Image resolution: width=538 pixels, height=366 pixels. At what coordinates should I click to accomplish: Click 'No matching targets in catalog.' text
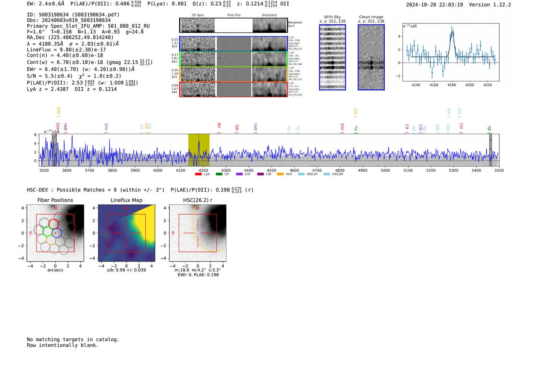click(x=73, y=340)
